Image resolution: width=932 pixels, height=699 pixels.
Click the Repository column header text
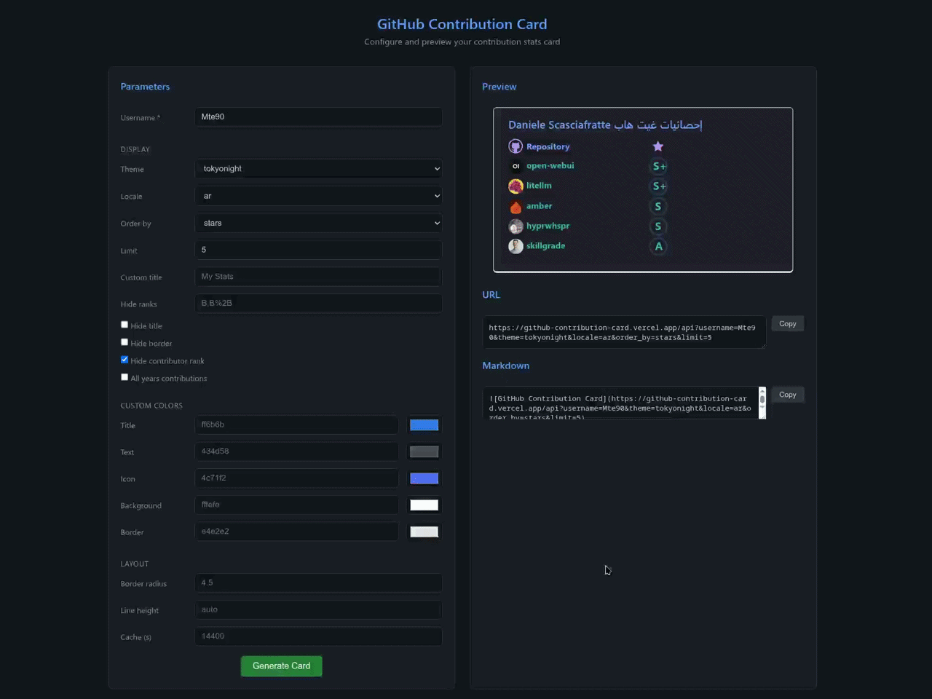coord(548,146)
